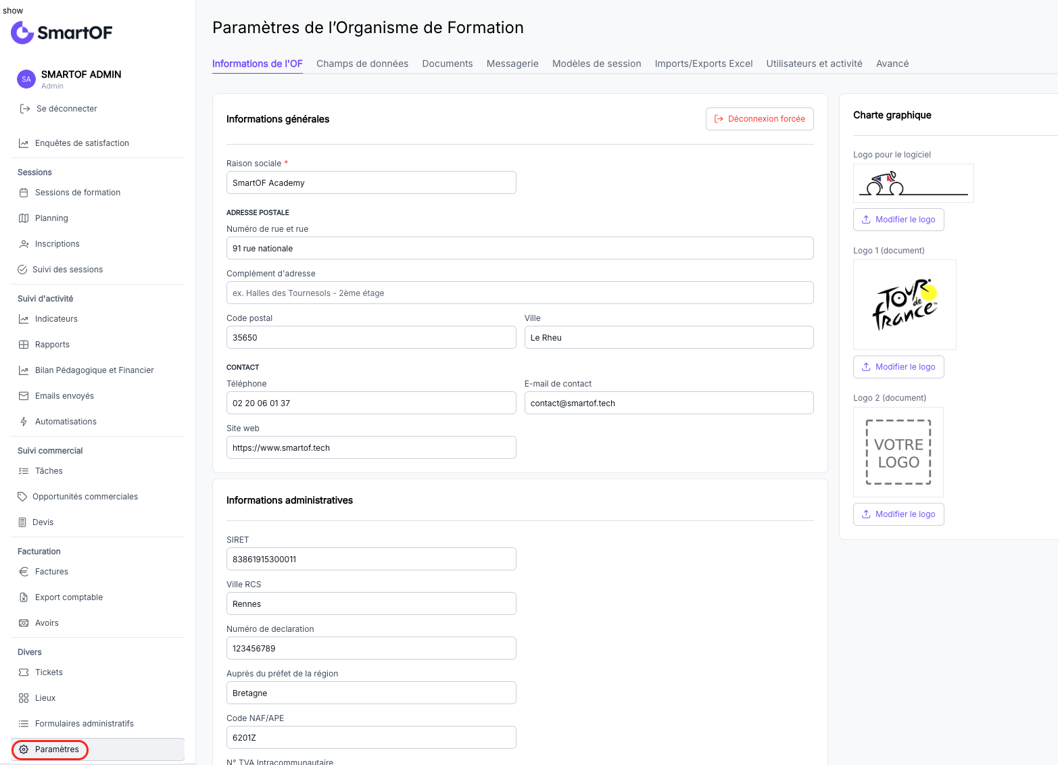
Task: Click the person-plus icon for Inscriptions
Action: tap(24, 244)
